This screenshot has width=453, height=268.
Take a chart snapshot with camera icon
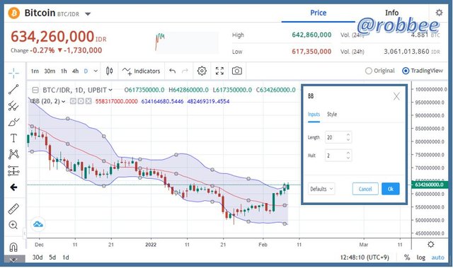[237, 71]
